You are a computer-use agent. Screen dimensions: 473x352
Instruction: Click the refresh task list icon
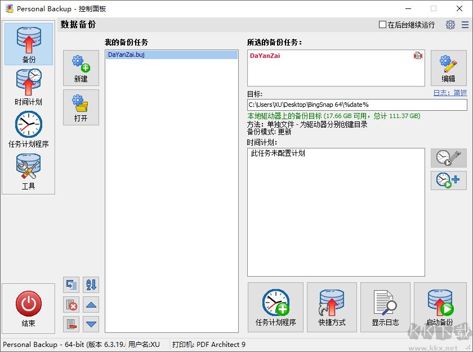[71, 285]
